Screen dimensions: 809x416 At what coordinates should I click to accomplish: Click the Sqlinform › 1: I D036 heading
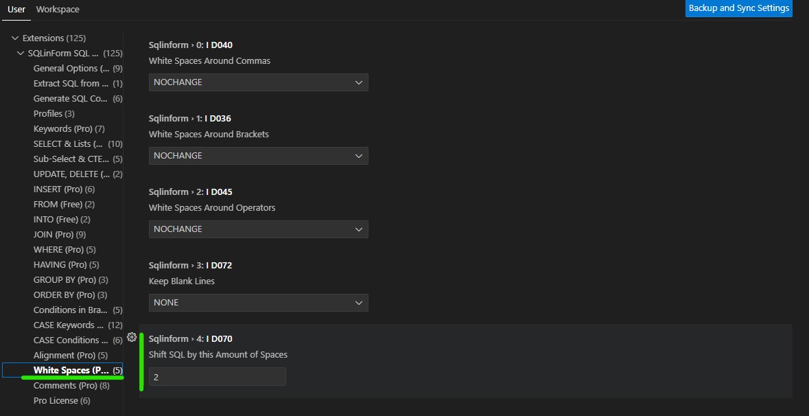[190, 118]
